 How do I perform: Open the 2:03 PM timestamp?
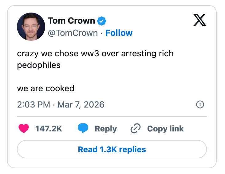34,104
